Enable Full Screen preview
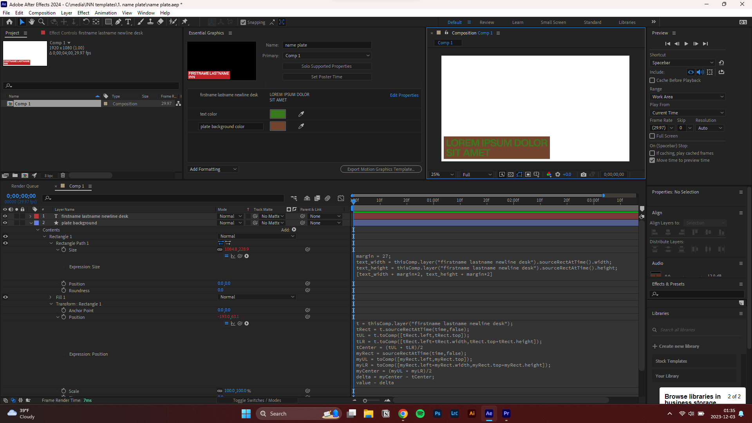 [x=653, y=136]
